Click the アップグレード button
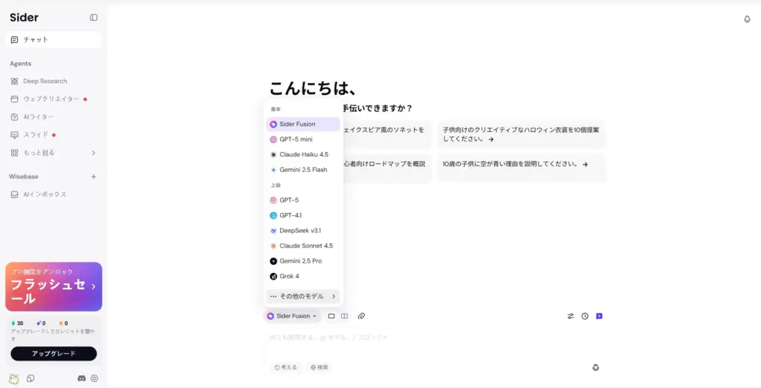This screenshot has width=761, height=388. (54, 354)
